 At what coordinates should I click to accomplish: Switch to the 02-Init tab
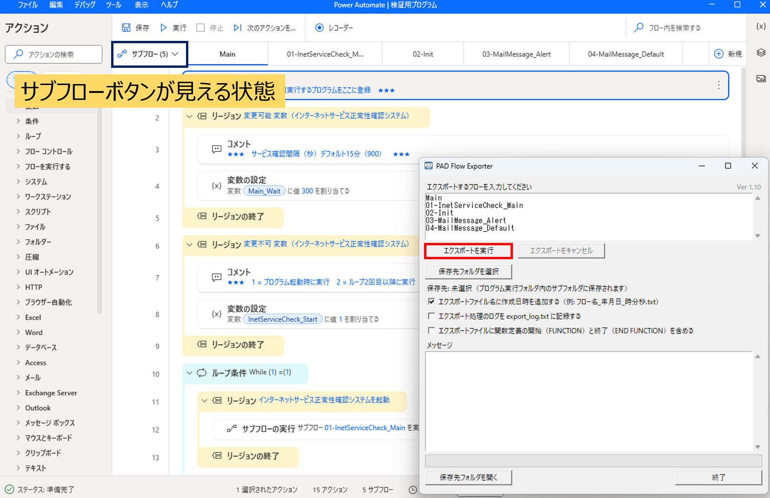[423, 54]
